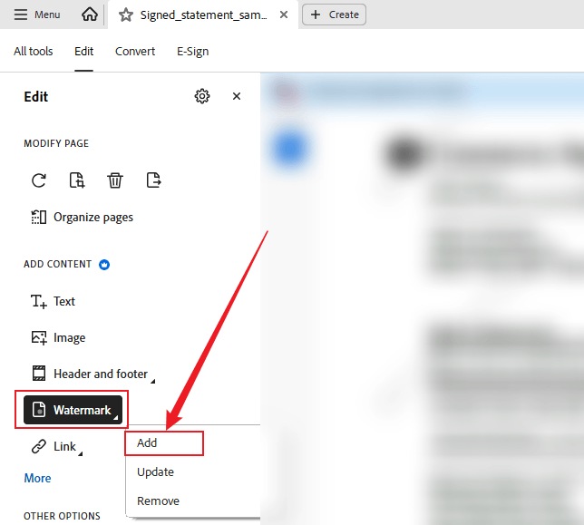Click the premium badge beside Add Content
The height and width of the screenshot is (525, 584).
point(104,265)
